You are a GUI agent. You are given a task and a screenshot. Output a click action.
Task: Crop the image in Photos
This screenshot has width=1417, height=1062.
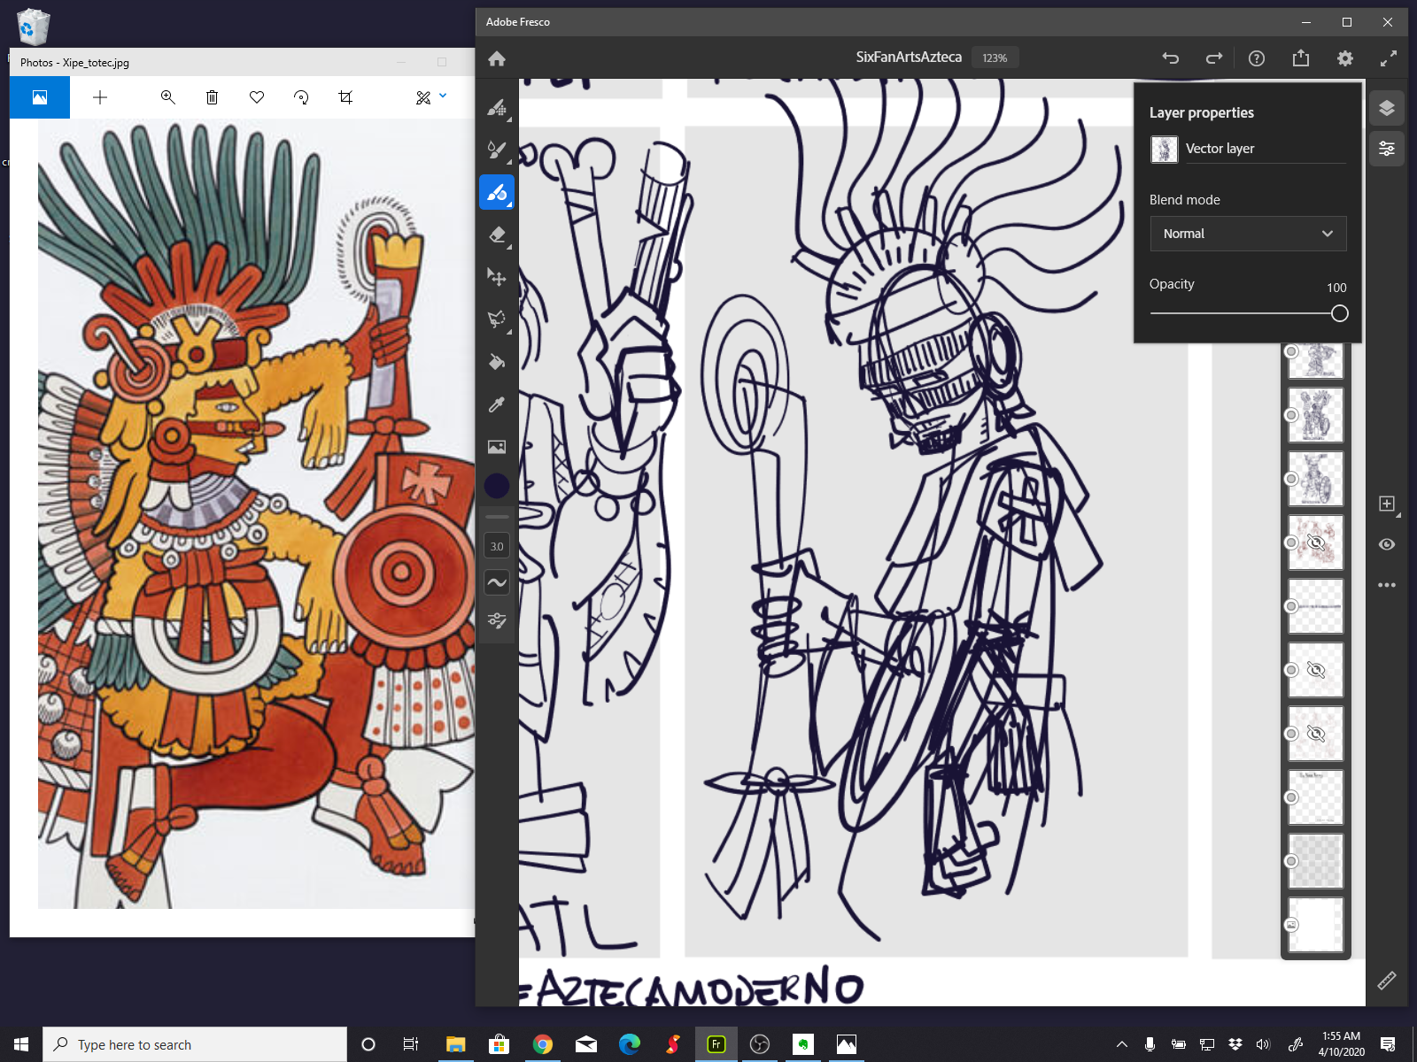click(345, 97)
